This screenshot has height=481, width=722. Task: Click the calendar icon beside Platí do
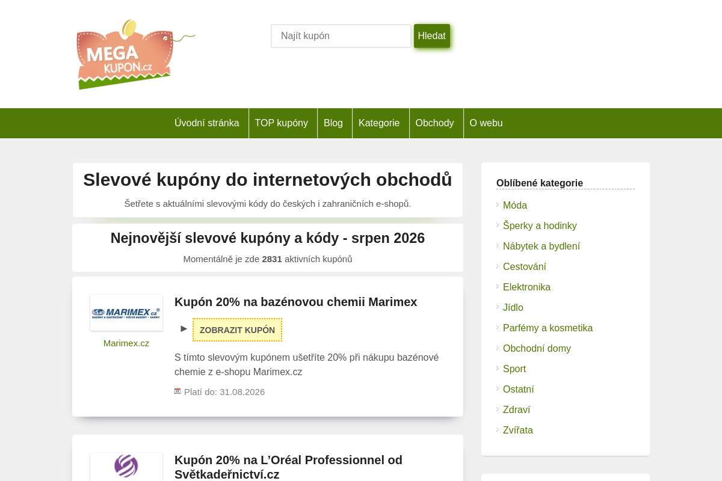point(177,391)
